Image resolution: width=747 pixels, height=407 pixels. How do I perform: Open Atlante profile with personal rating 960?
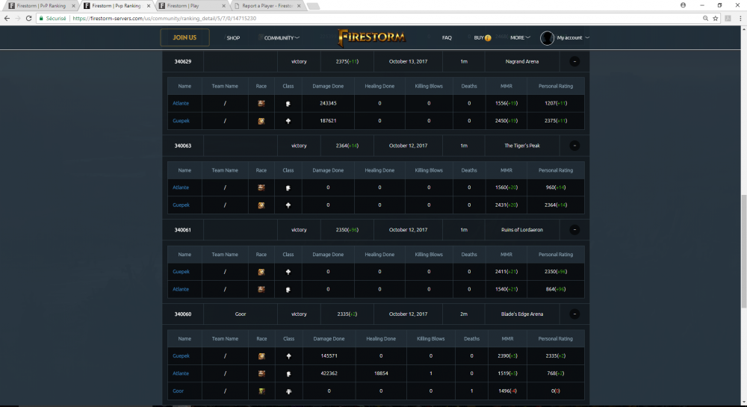181,187
